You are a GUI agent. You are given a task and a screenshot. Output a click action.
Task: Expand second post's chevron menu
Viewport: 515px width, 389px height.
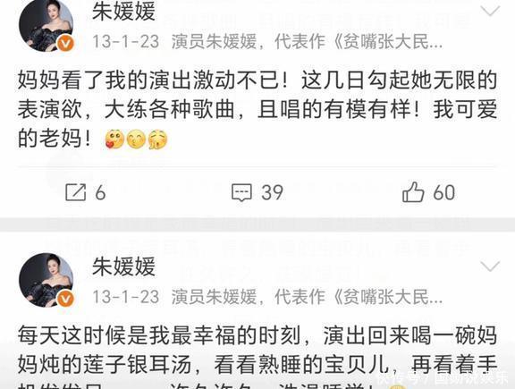tap(490, 266)
